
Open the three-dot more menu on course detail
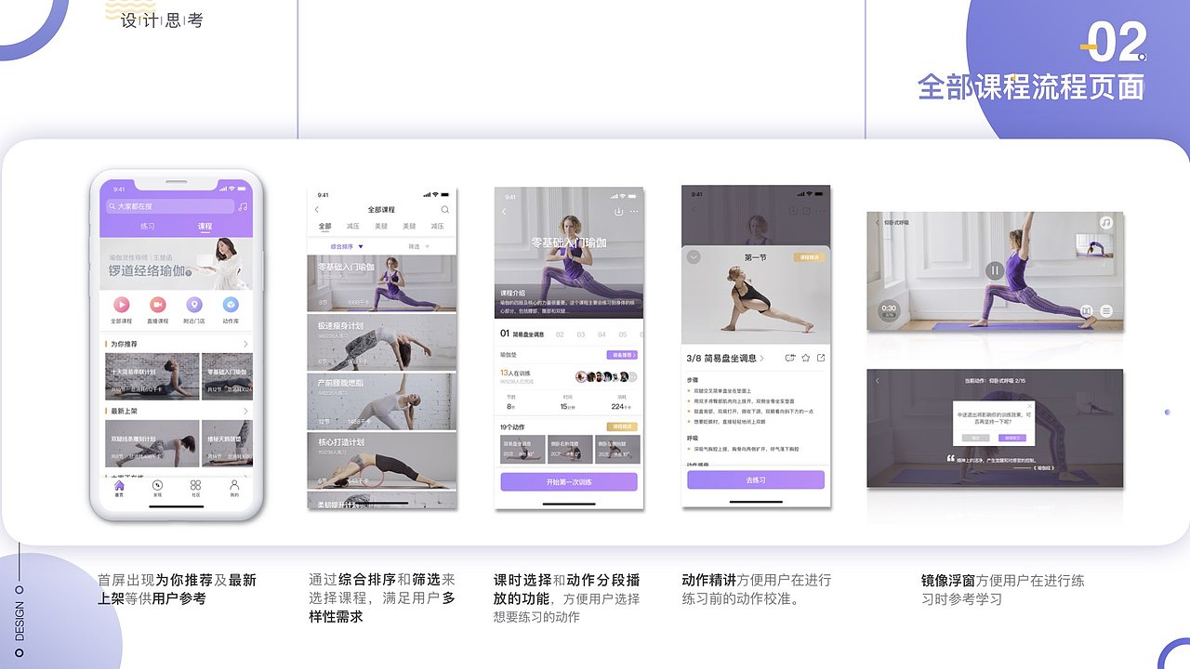click(633, 211)
